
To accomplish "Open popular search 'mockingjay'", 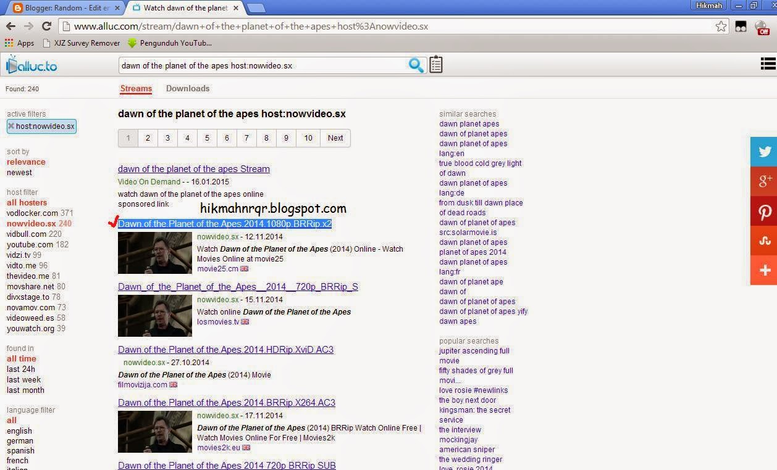I will (458, 440).
